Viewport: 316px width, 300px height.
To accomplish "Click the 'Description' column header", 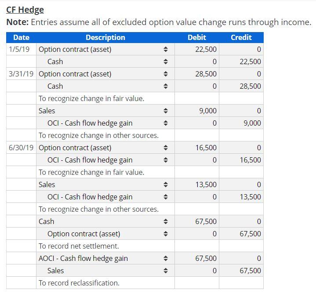I will coord(105,37).
